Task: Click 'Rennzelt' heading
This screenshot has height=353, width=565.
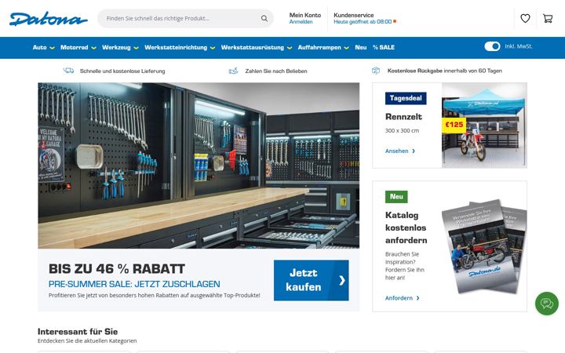Action: pyautogui.click(x=403, y=117)
